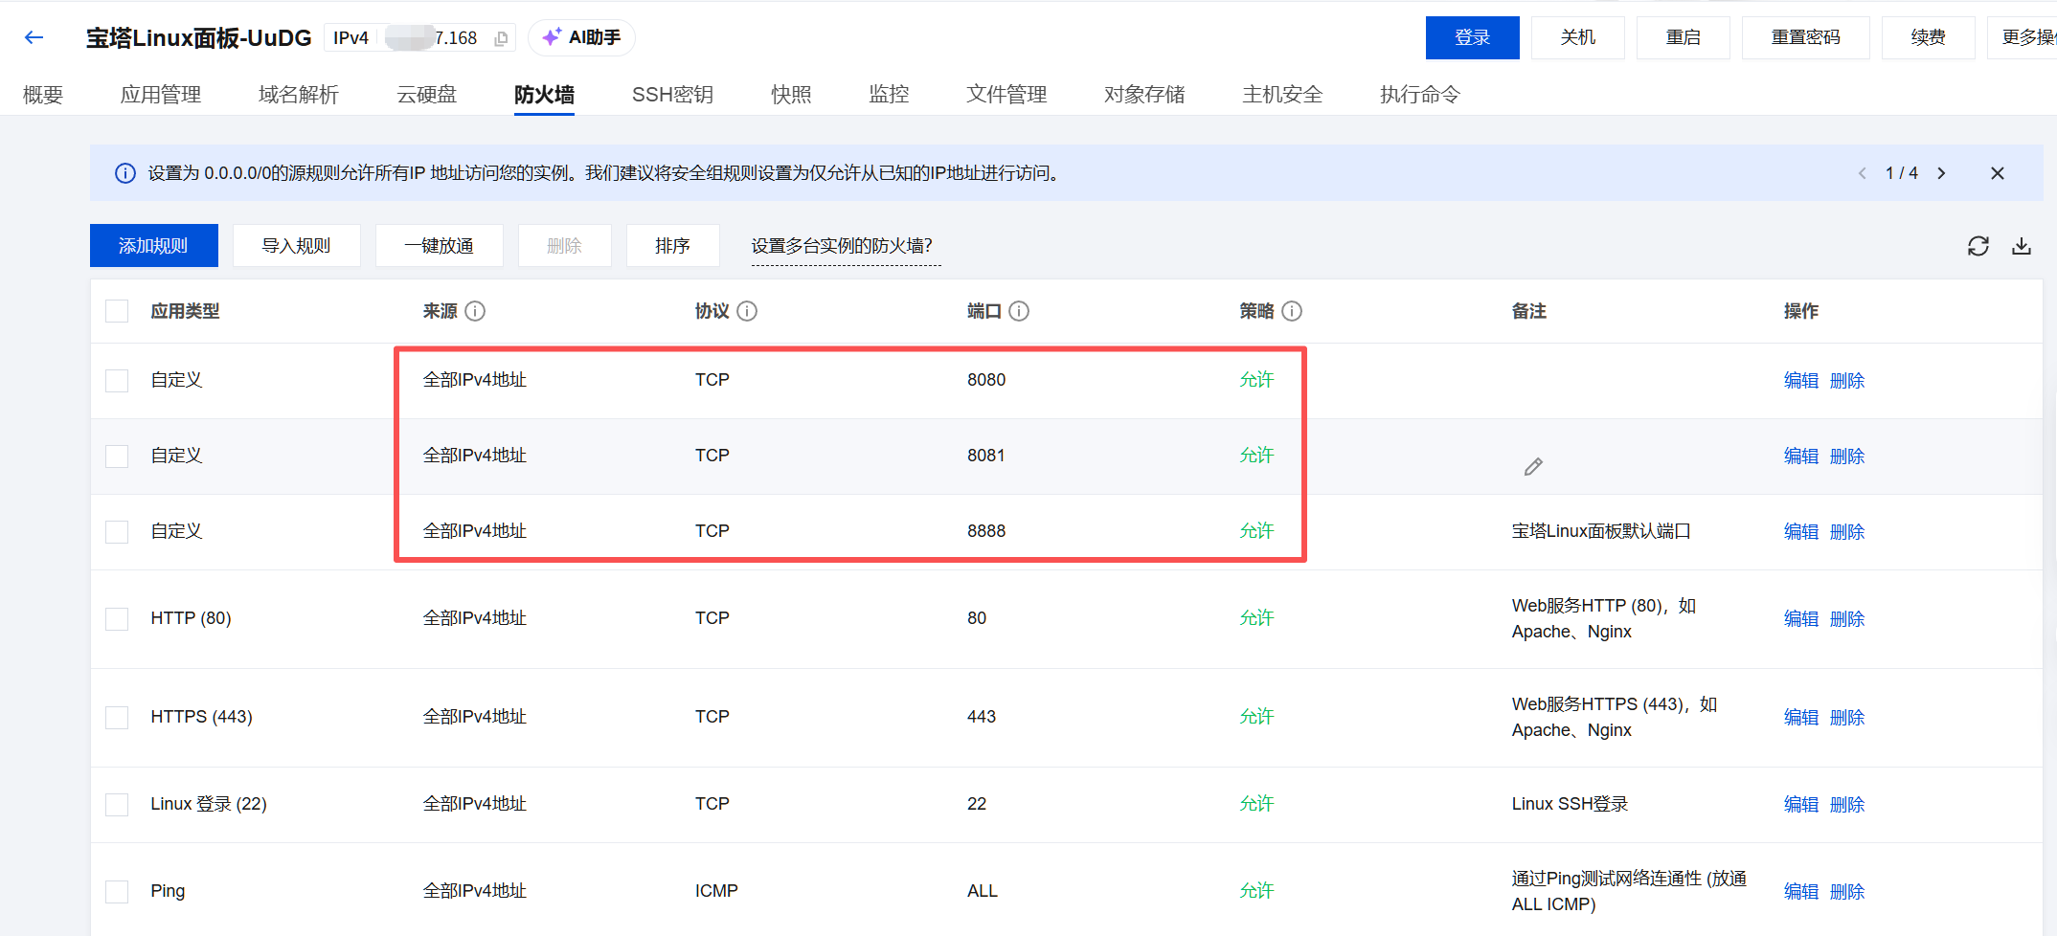Click the 重置密码 button
Image resolution: width=2057 pixels, height=936 pixels.
tap(1806, 37)
